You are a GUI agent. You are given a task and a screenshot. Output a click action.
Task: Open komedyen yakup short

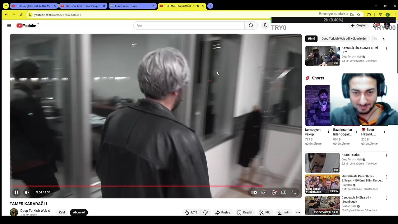(317, 105)
